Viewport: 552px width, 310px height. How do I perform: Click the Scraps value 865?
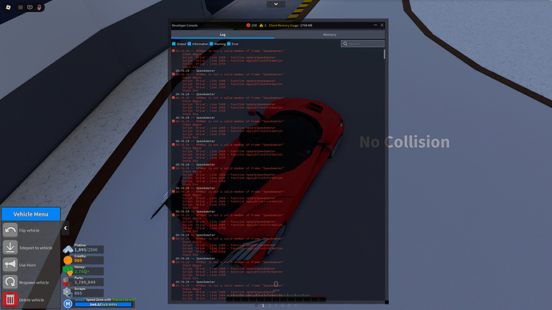78,293
